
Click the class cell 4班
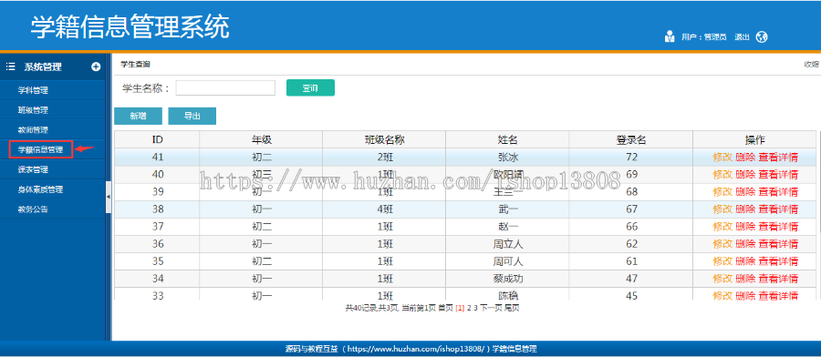(384, 209)
